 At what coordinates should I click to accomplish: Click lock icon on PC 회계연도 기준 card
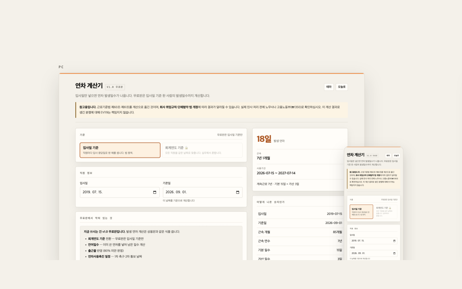(186, 148)
